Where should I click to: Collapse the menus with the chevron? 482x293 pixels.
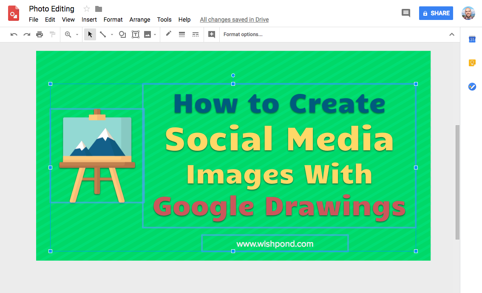(x=451, y=34)
